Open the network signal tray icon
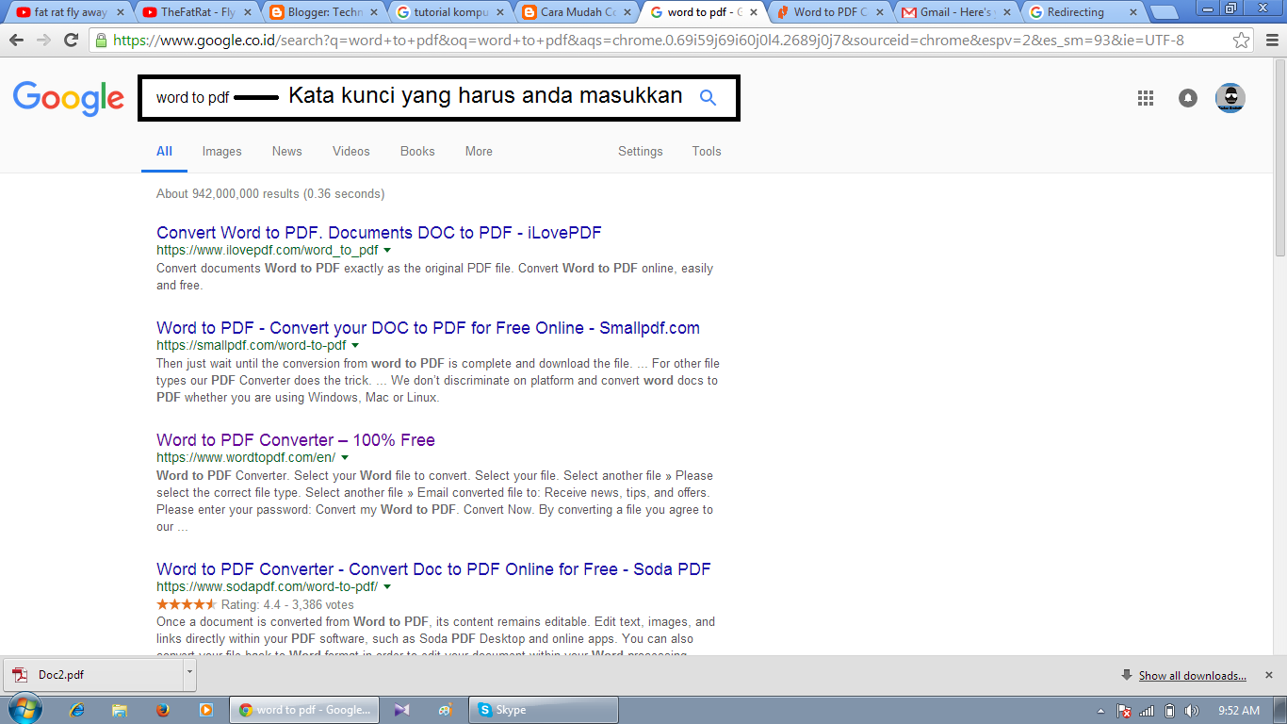The image size is (1287, 724). [1148, 711]
